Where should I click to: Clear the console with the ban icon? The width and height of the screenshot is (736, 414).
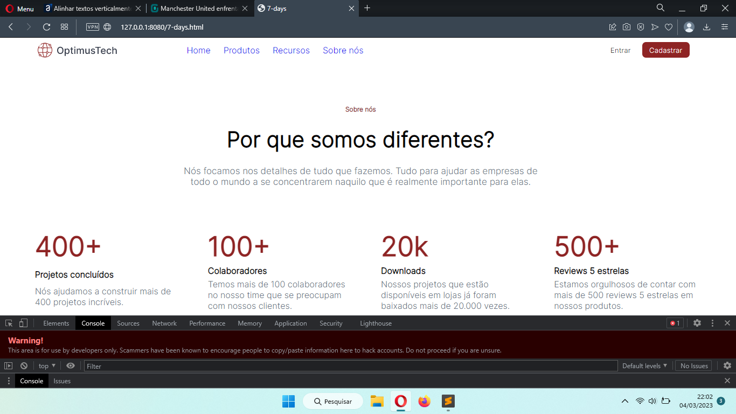point(24,365)
